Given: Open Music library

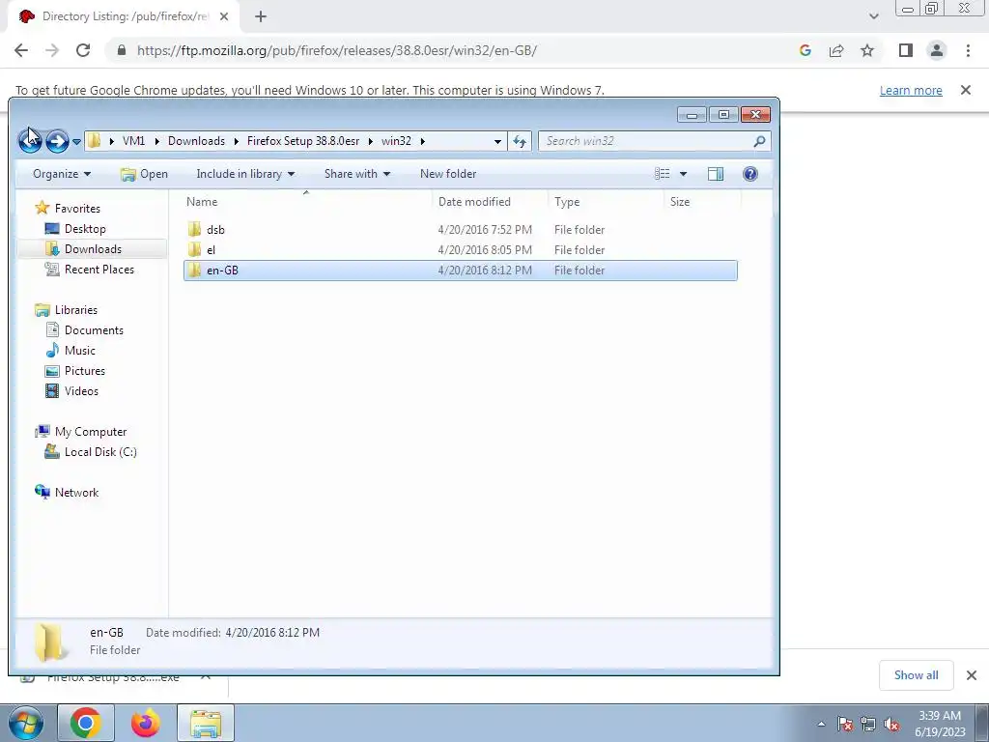Looking at the screenshot, I should tap(79, 350).
